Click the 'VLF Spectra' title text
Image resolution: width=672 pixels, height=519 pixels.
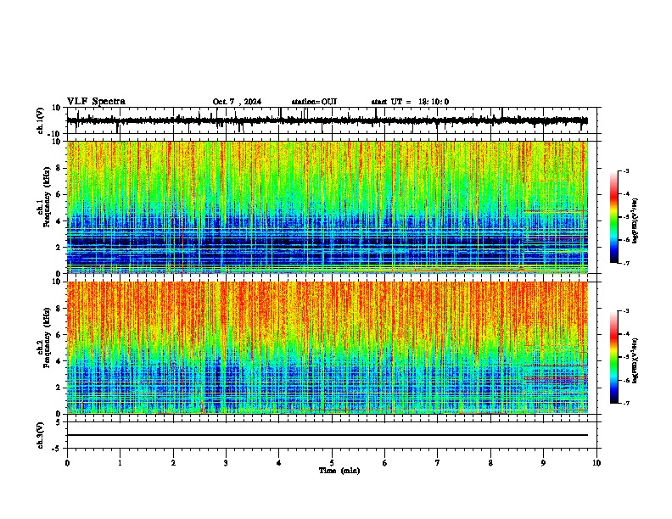[x=96, y=102]
